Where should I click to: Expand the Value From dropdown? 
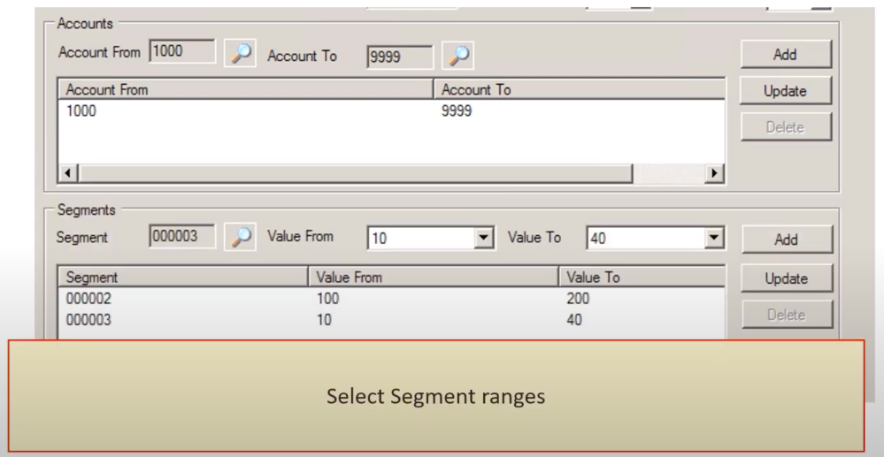(484, 238)
